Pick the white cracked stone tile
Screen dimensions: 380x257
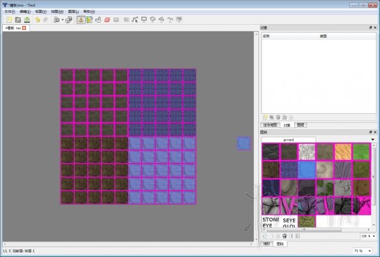click(307, 152)
